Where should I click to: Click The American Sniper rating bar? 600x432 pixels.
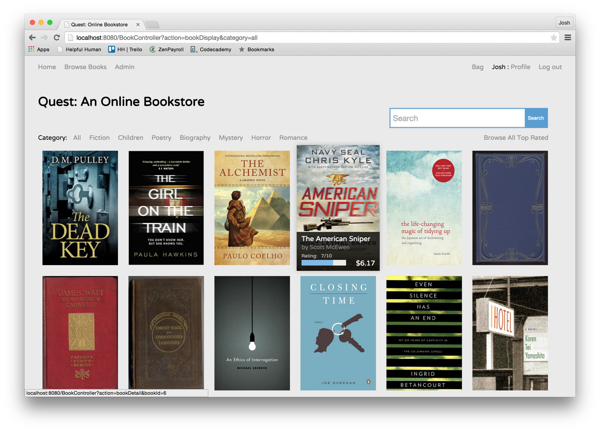point(324,263)
